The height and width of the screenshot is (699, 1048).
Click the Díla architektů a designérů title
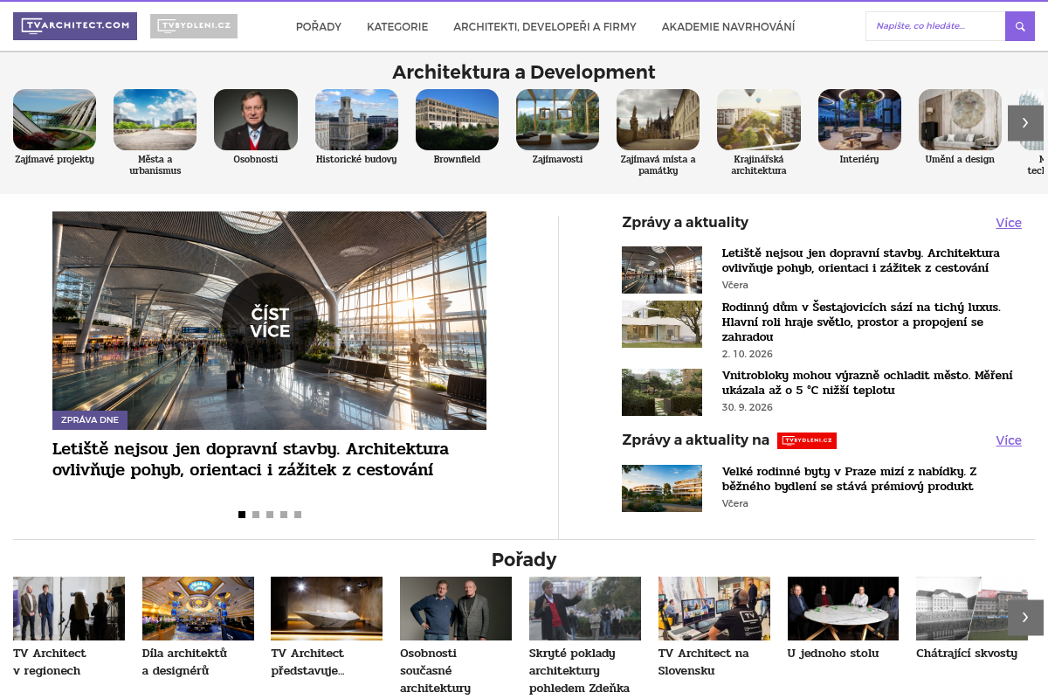(x=185, y=662)
